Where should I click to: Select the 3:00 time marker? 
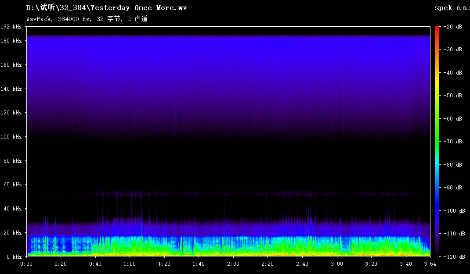336,264
